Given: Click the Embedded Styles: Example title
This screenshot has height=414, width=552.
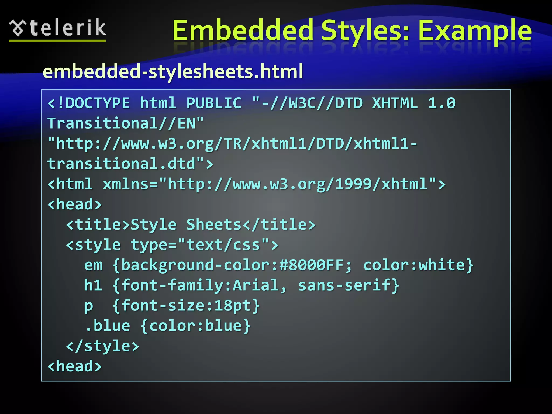Looking at the screenshot, I should pyautogui.click(x=352, y=30).
